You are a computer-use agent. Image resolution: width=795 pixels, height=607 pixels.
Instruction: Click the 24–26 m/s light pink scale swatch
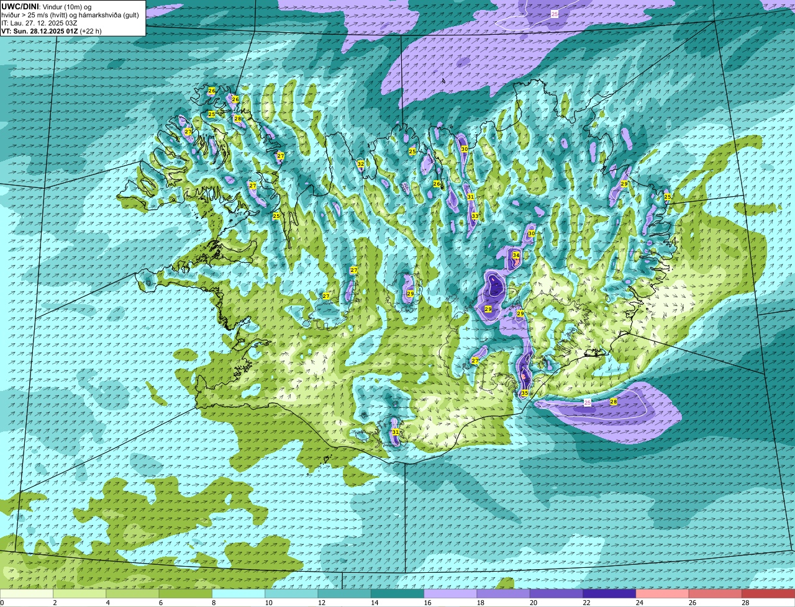pyautogui.click(x=662, y=593)
